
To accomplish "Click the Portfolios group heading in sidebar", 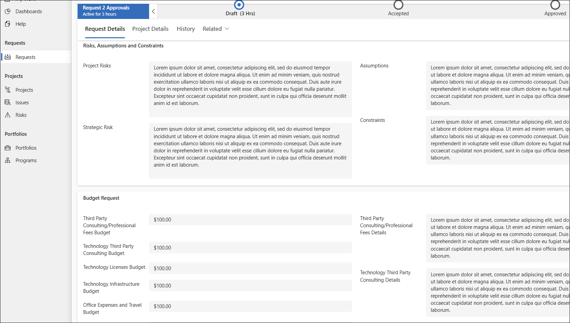I will (16, 134).
